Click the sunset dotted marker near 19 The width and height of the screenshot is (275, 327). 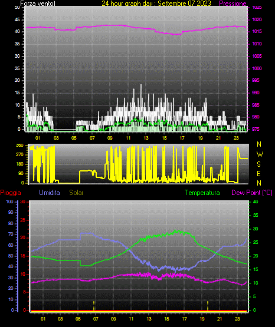click(208, 306)
